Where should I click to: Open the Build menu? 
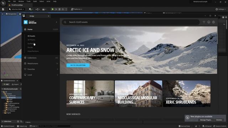pyautogui.click(x=35, y=1)
